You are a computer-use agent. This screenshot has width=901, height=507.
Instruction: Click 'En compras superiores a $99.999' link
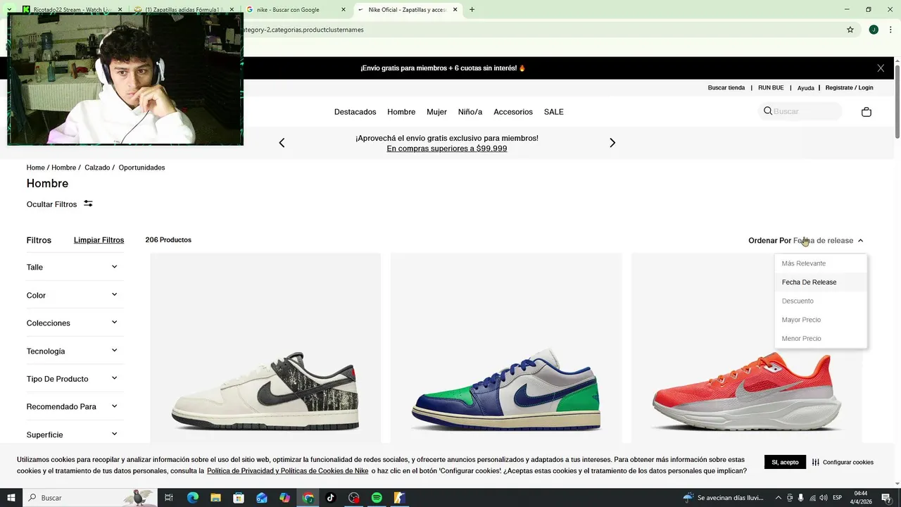pyautogui.click(x=447, y=149)
